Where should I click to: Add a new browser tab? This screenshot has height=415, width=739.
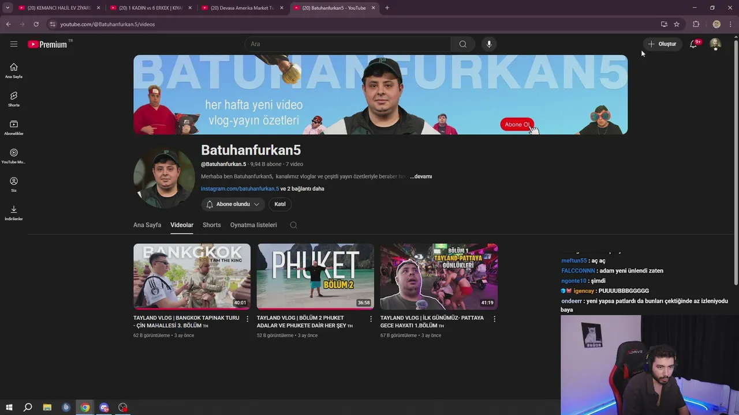387,8
